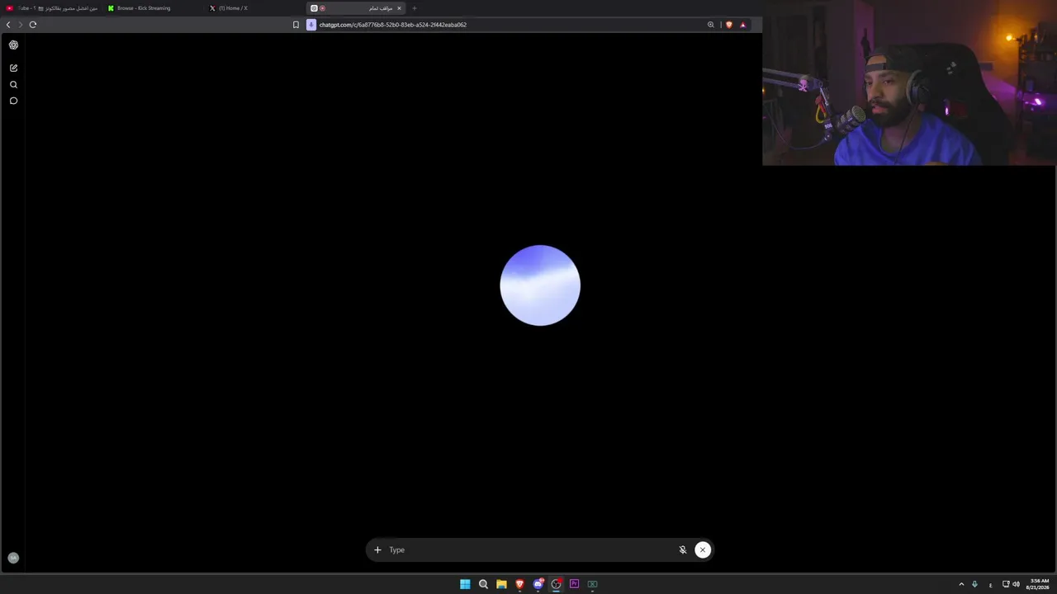The image size is (1057, 594).
Task: Open the Brave browser taskbar icon
Action: (519, 584)
